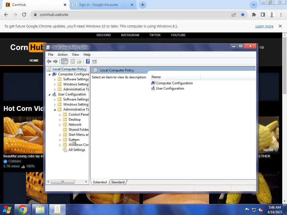The width and height of the screenshot is (287, 215).
Task: Expand the Control Panel folder
Action: (x=60, y=115)
